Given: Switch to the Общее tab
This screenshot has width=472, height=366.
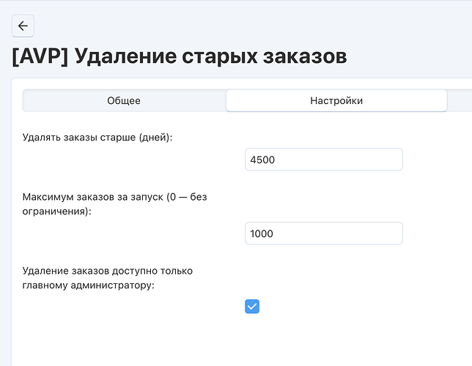Looking at the screenshot, I should (x=124, y=100).
